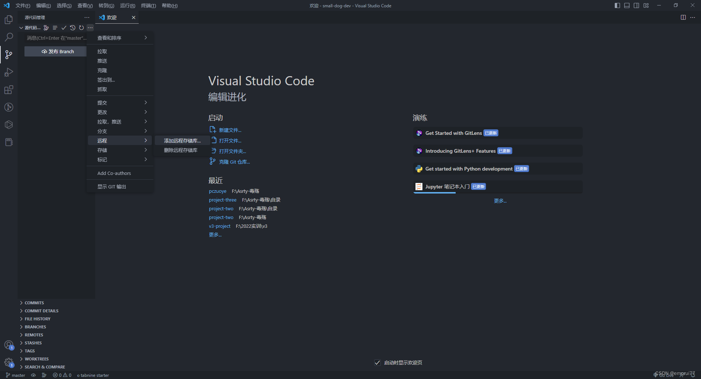This screenshot has height=379, width=701.
Task: Click 克隆 Git 仓库... link
Action: (x=234, y=162)
